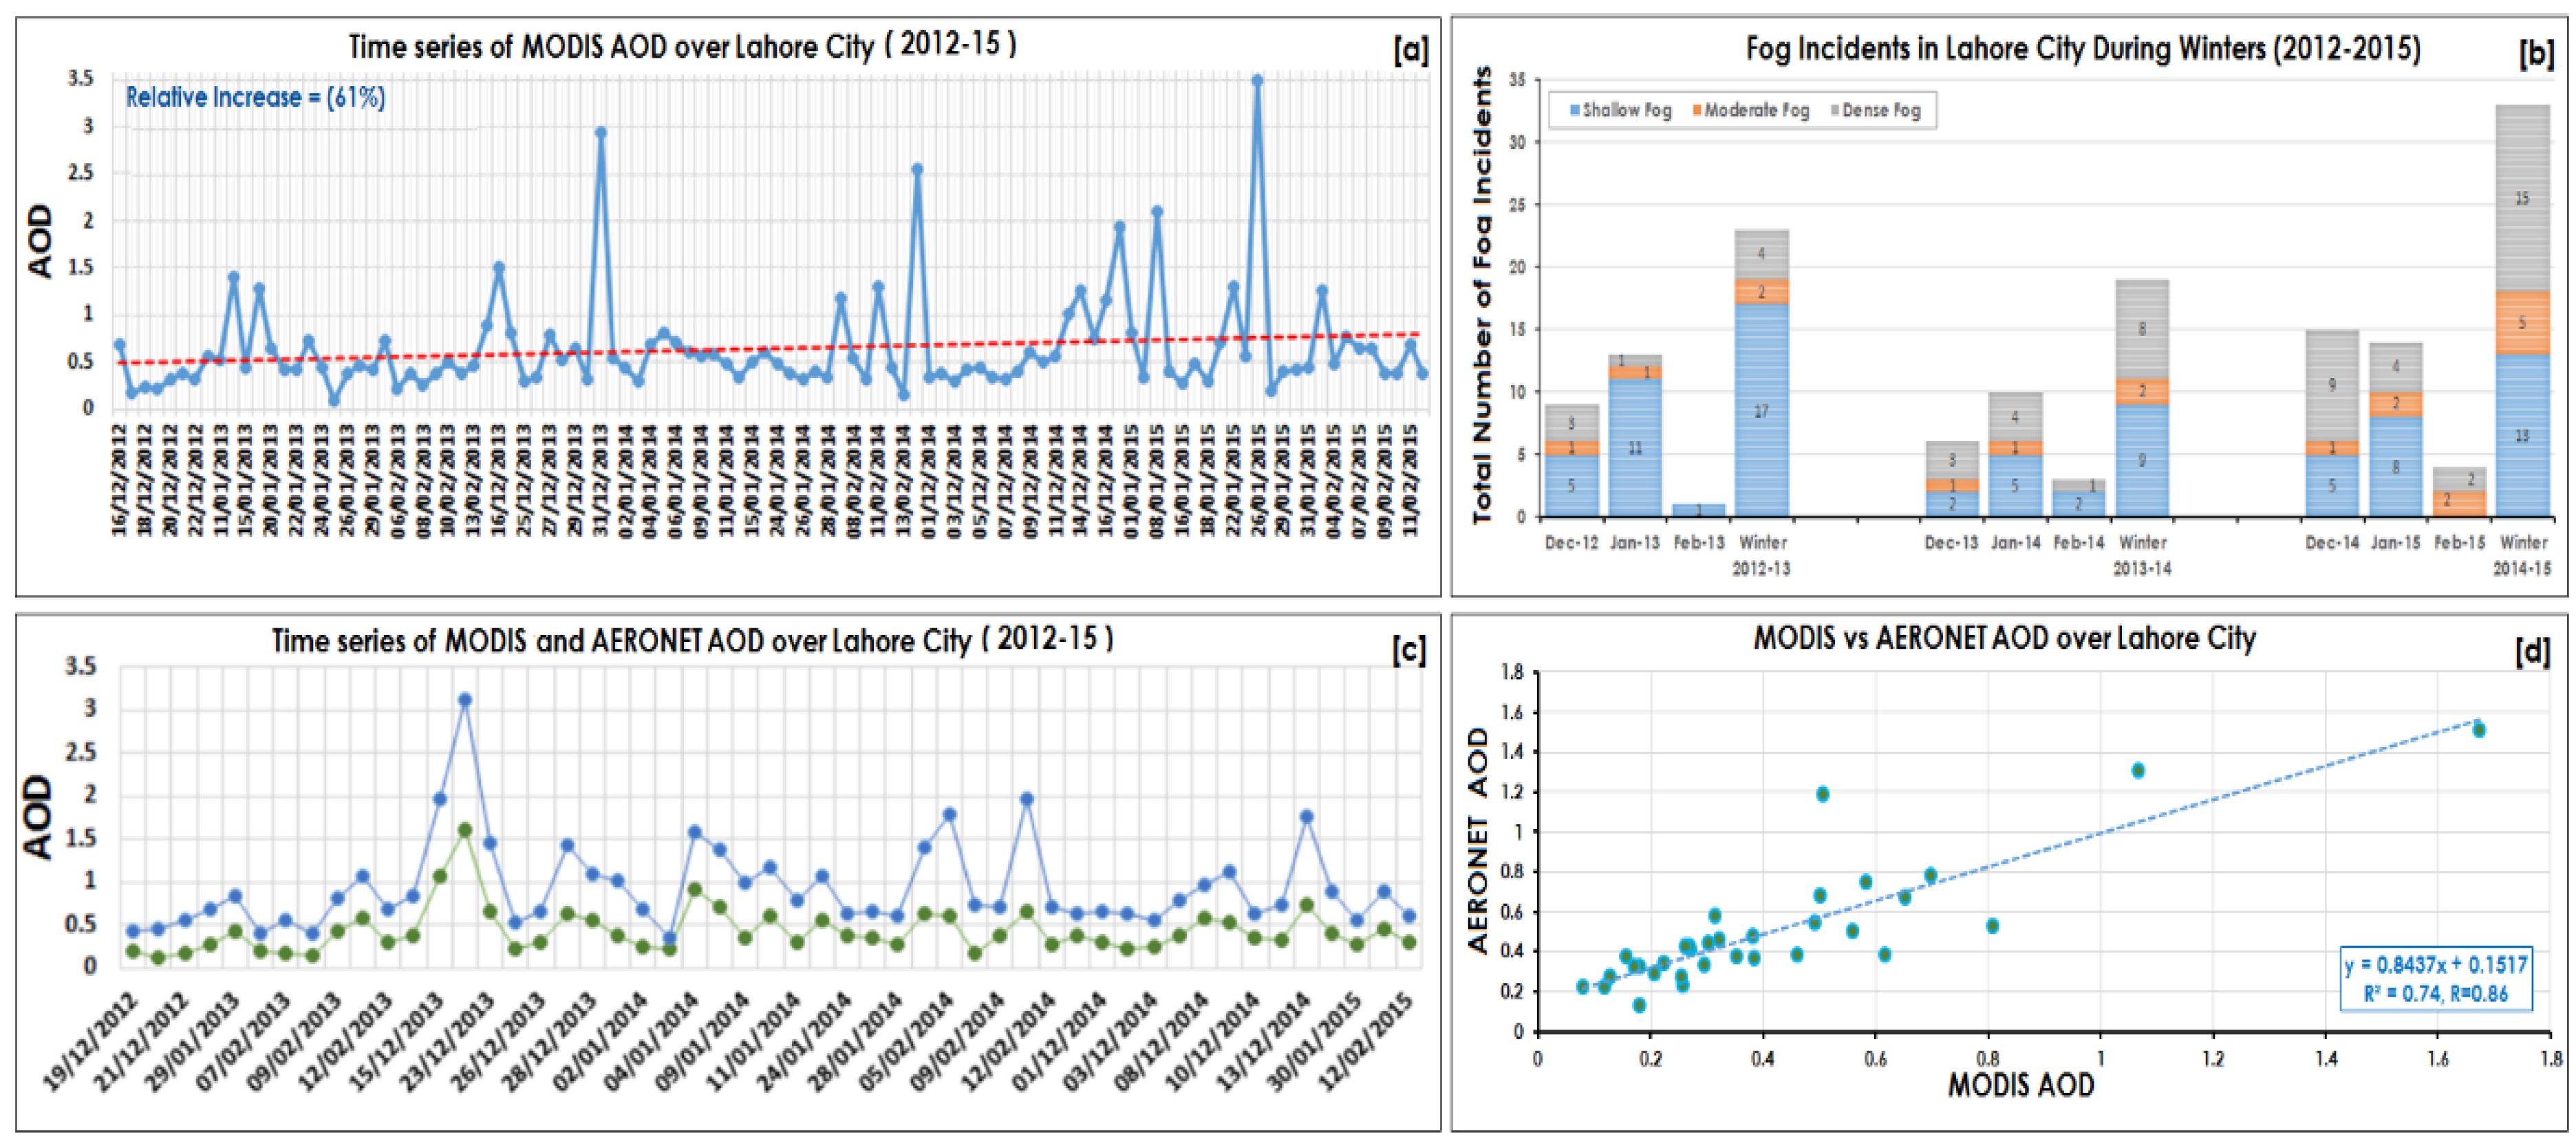Select the 'Dec-12' x-axis label
The width and height of the screenshot is (2576, 1143).
(x=1571, y=542)
